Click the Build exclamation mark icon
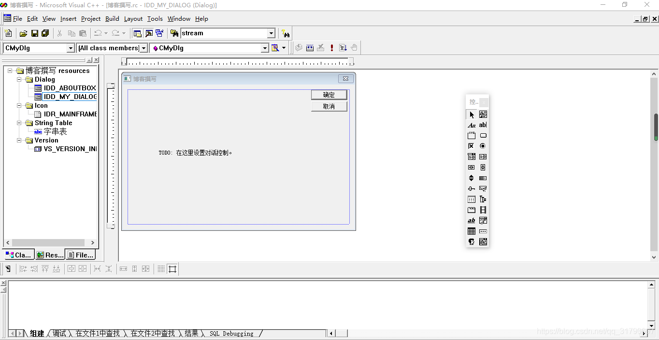Screen dimensions: 659x340 [x=332, y=48]
